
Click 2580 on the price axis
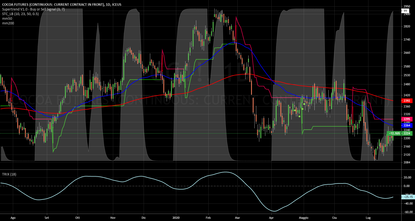click(x=407, y=66)
